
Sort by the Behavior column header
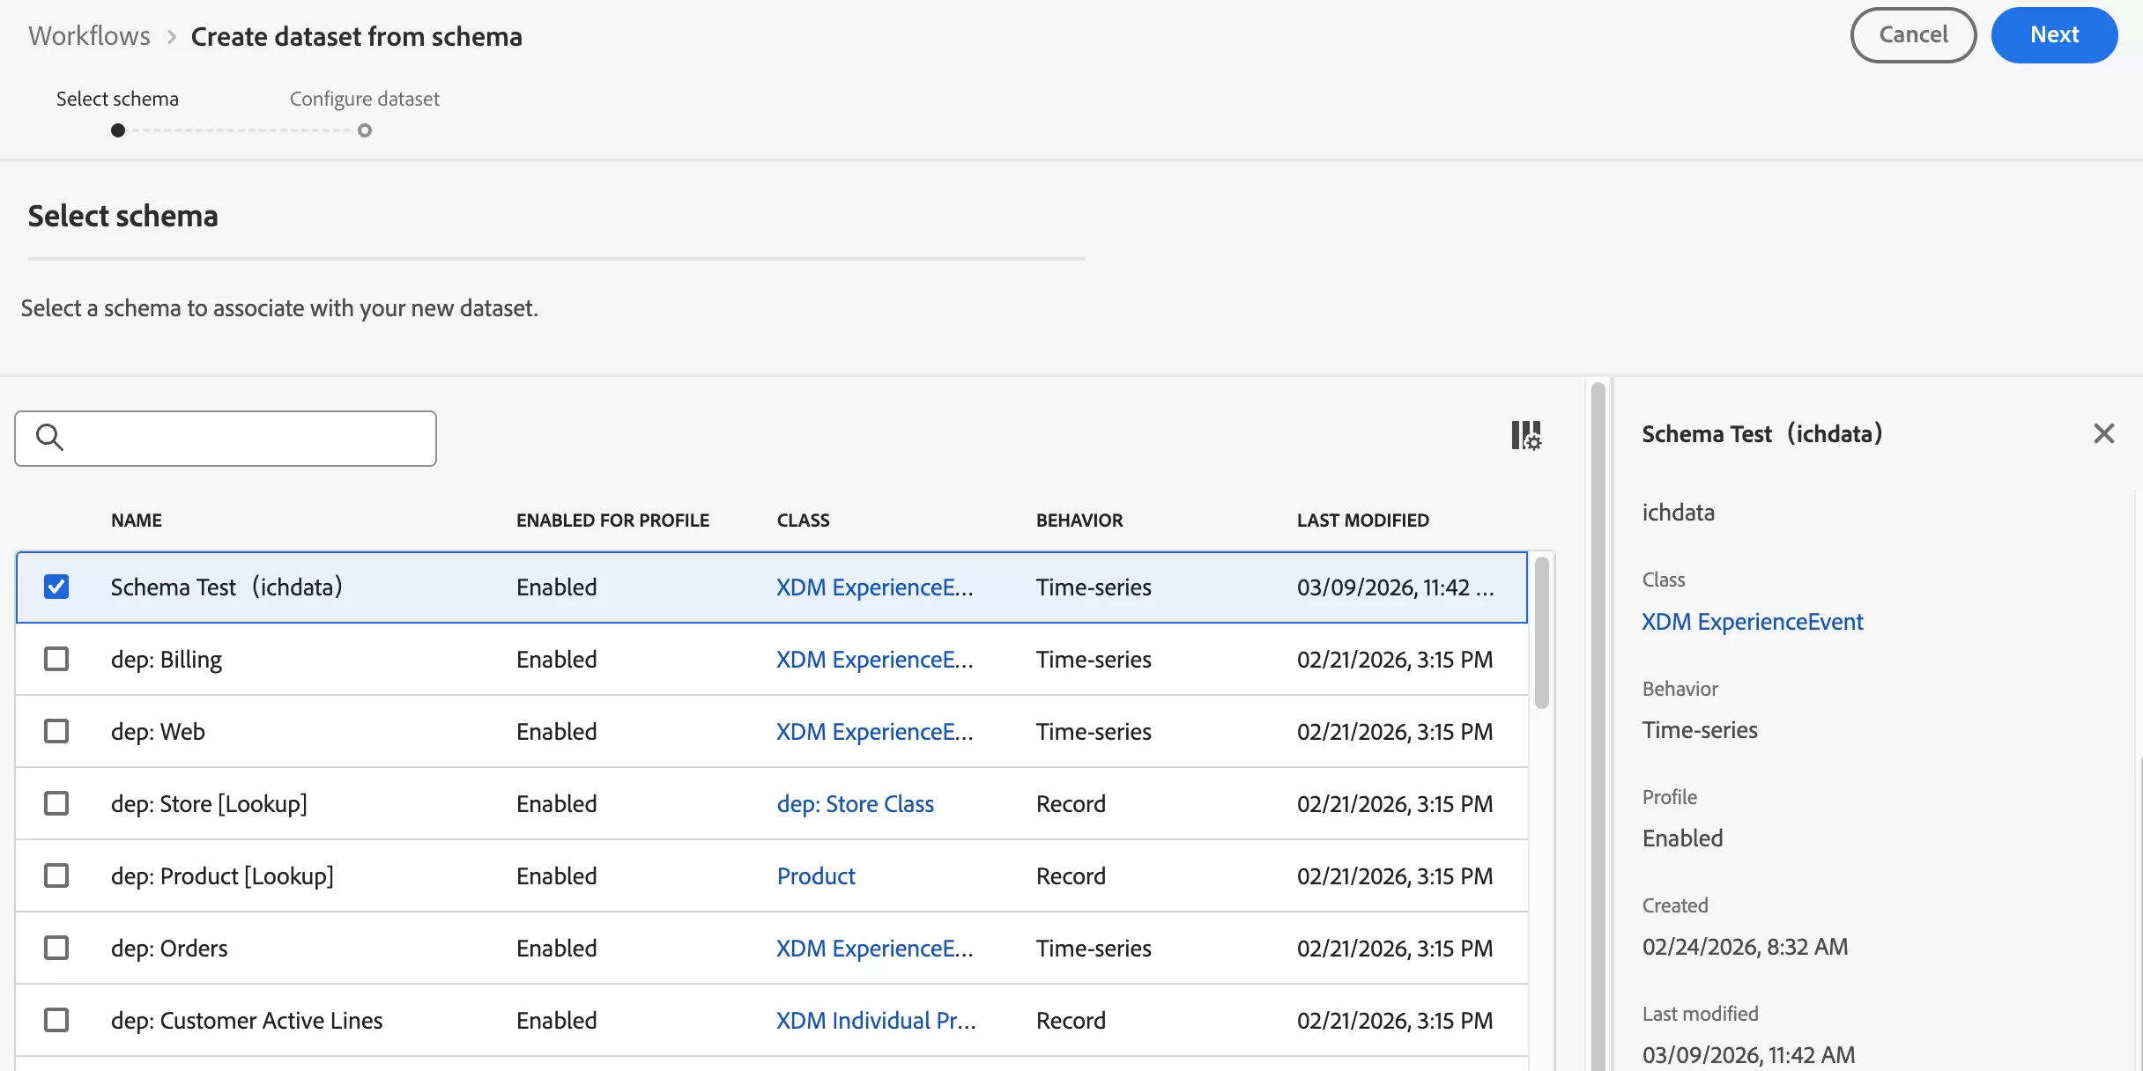pos(1079,521)
